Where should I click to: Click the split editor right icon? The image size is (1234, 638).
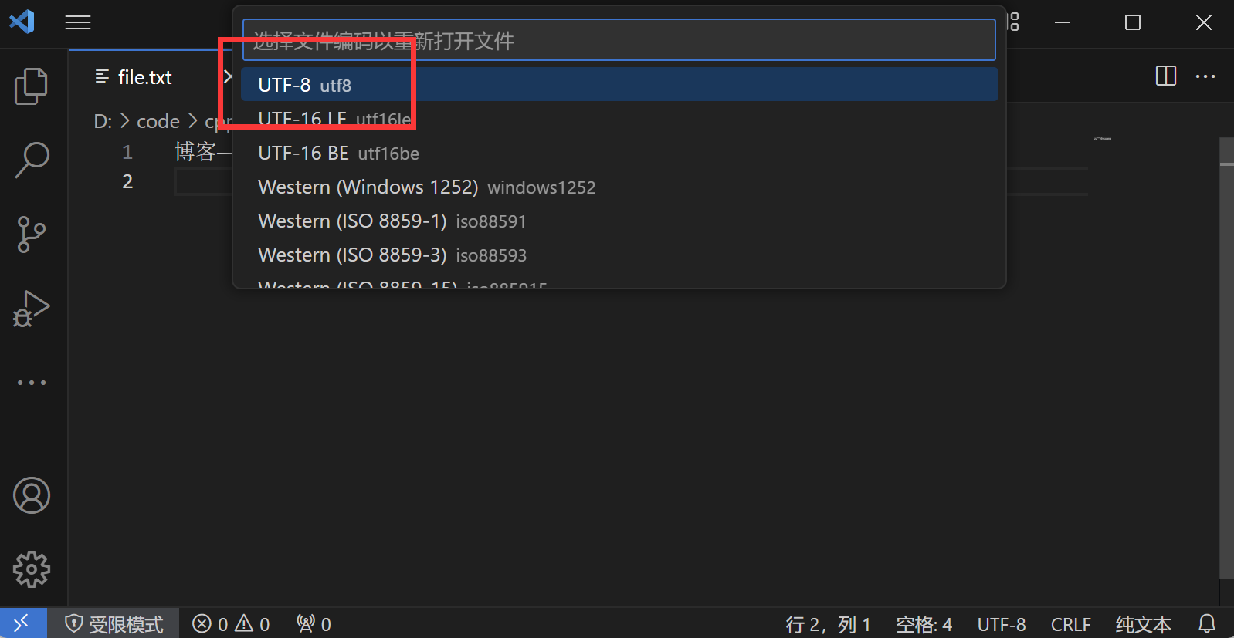click(x=1166, y=76)
